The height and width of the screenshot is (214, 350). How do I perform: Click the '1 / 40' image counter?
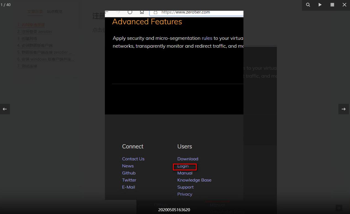(x=6, y=5)
